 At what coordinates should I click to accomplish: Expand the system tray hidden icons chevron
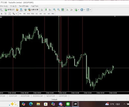[x=124, y=104]
